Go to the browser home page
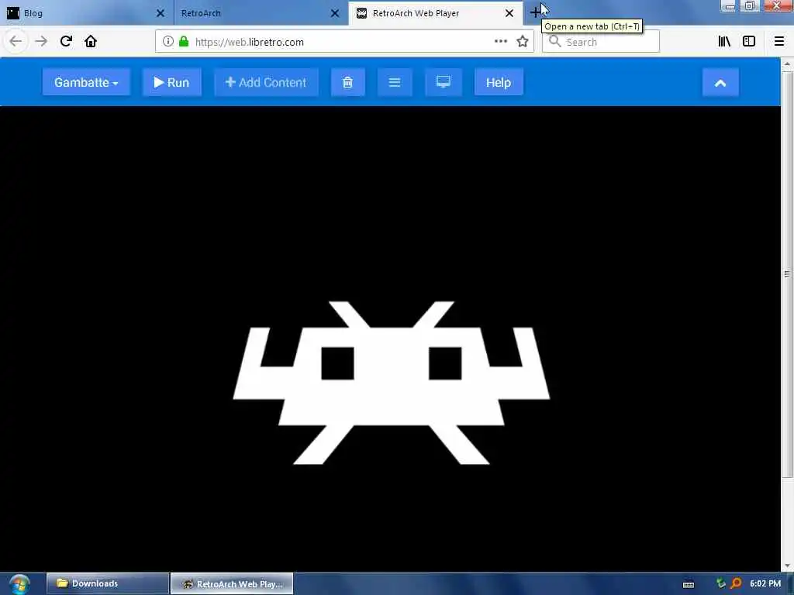 click(x=91, y=41)
